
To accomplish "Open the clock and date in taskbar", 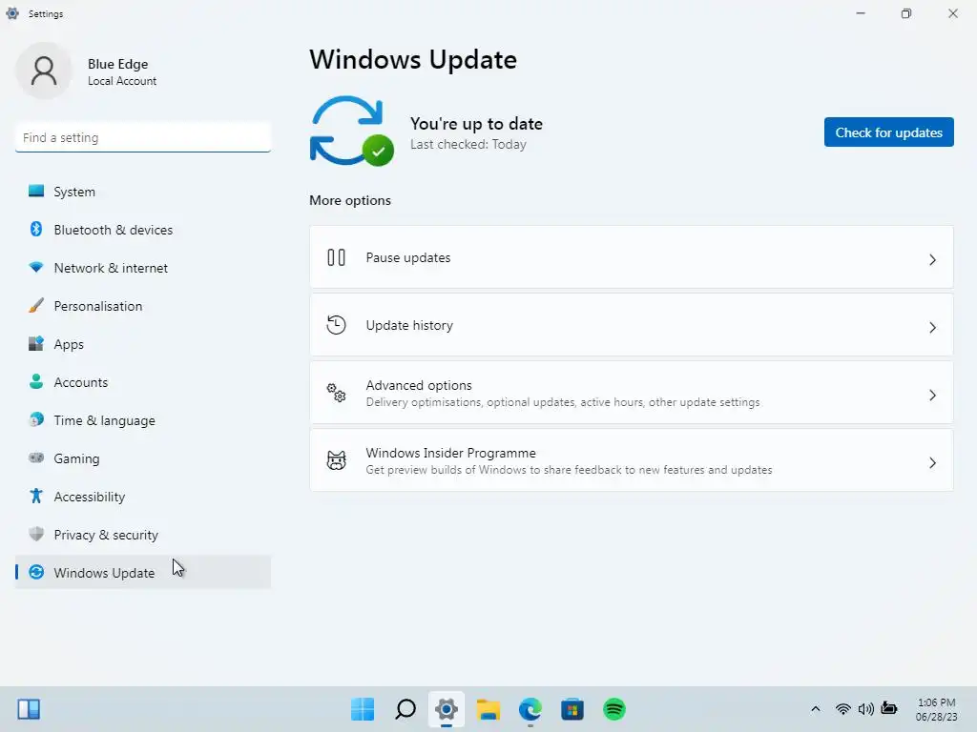I will click(x=937, y=709).
